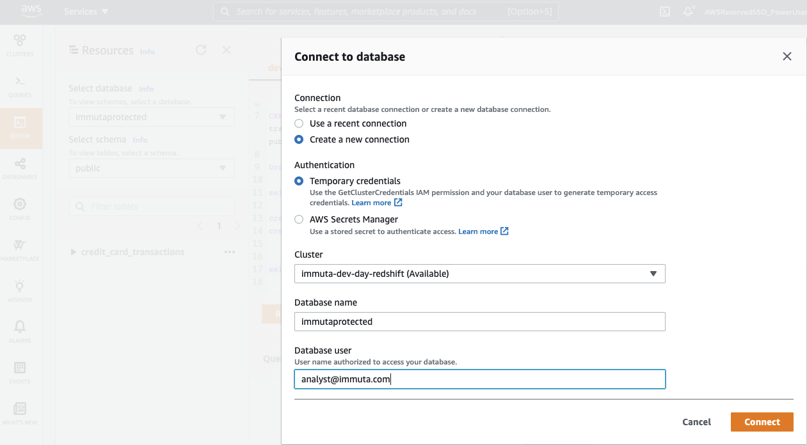Select AWS Secrets Manager authentication
The image size is (807, 445).
299,219
